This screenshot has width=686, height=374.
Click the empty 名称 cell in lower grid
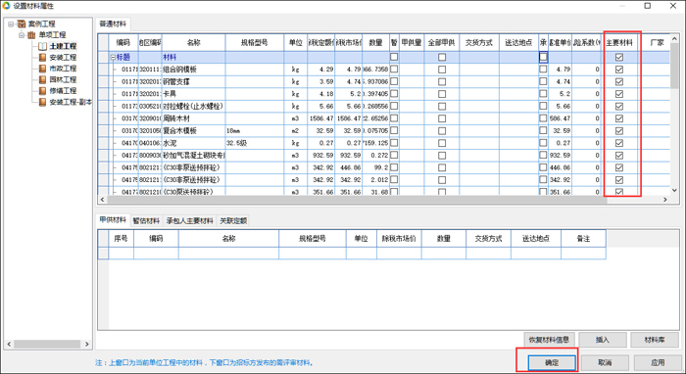tap(228, 253)
